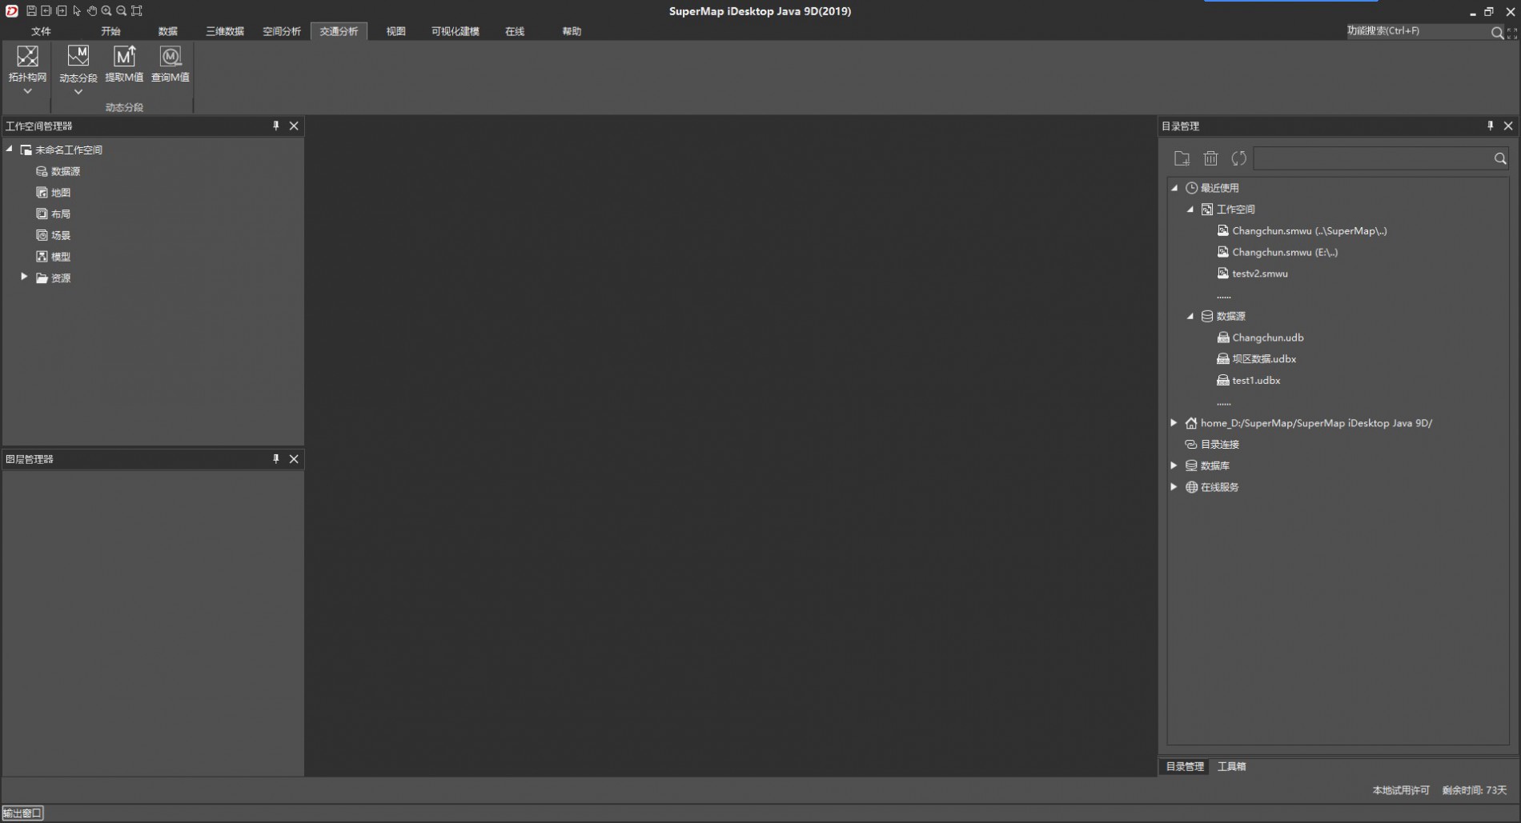Click the zoom in magnifier icon
The width and height of the screenshot is (1521, 823).
click(x=106, y=11)
